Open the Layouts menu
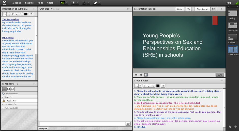The width and height of the screenshot is (239, 131). (x=29, y=3)
